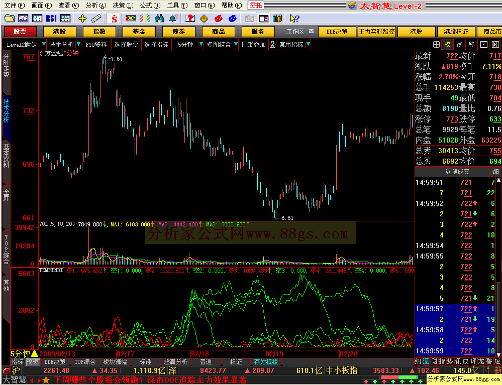
Task: Select the 势 tab at bottom right
Action: click(450, 361)
